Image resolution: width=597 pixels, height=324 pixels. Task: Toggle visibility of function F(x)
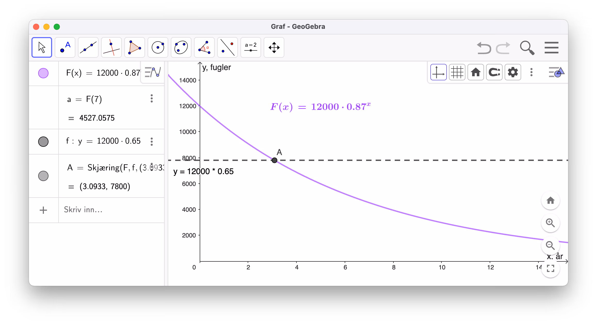click(x=43, y=73)
